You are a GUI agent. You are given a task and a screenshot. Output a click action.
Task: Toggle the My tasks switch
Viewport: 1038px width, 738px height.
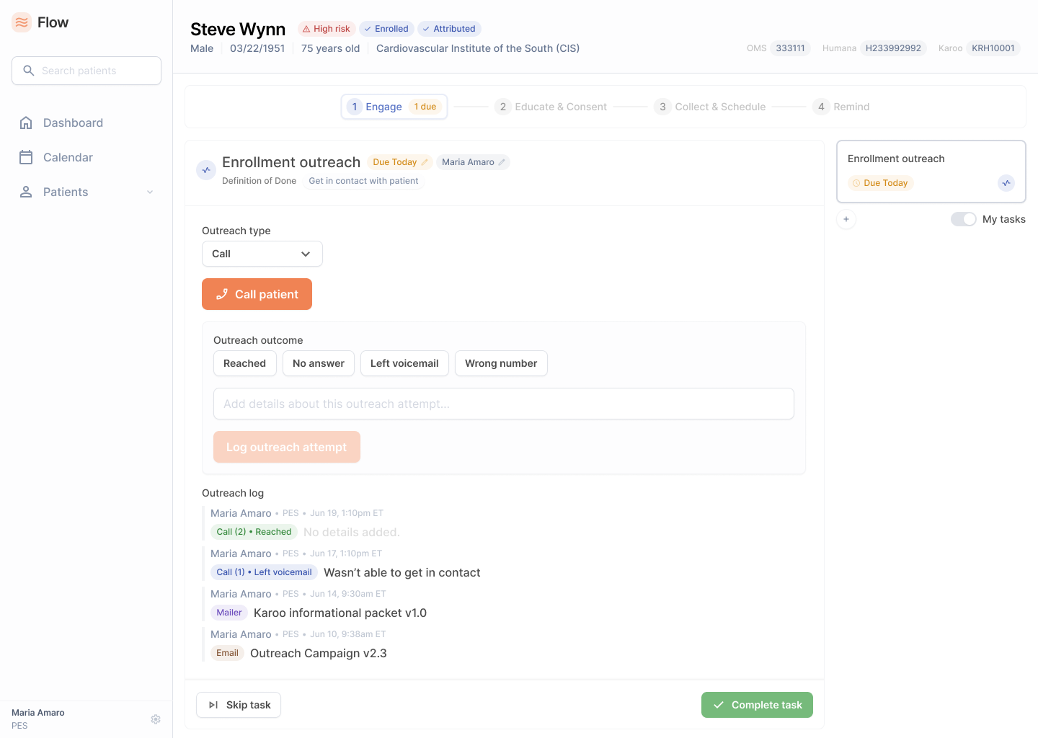[x=963, y=219]
